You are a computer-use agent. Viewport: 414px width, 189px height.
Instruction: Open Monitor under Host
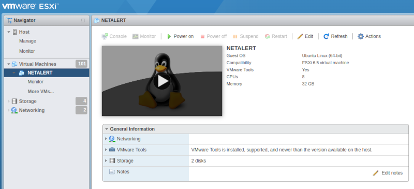[27, 51]
